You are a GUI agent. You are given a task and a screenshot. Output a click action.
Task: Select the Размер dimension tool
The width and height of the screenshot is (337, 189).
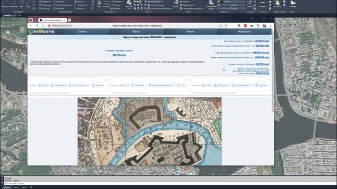pos(106,4)
